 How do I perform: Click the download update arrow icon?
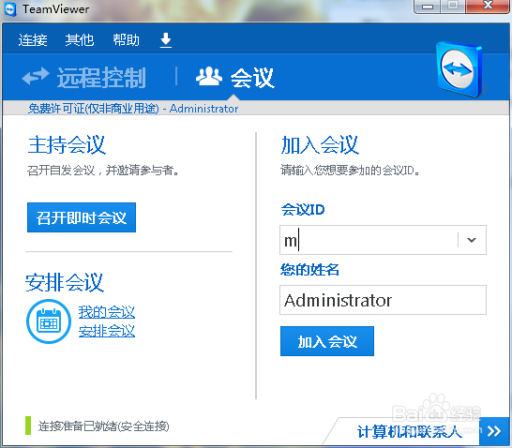(x=166, y=40)
